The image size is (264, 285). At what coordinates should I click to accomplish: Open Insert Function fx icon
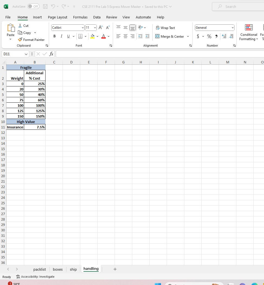(x=51, y=54)
